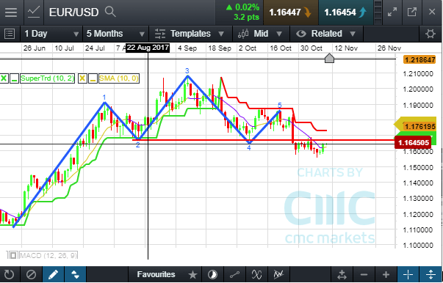443x283 pixels.
Task: Activate the crosshair cursor tool
Action: tap(408, 274)
